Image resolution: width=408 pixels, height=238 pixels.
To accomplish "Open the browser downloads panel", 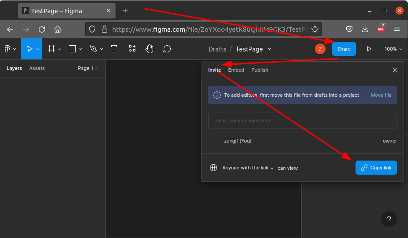I will click(365, 29).
